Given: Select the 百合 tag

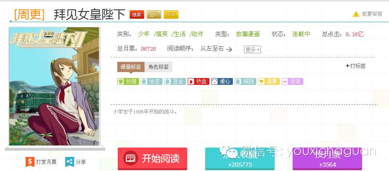Looking at the screenshot, I should point(175,81).
